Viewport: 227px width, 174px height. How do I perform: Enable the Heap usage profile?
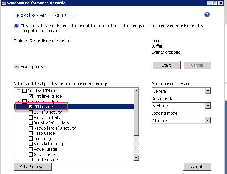pos(31,133)
